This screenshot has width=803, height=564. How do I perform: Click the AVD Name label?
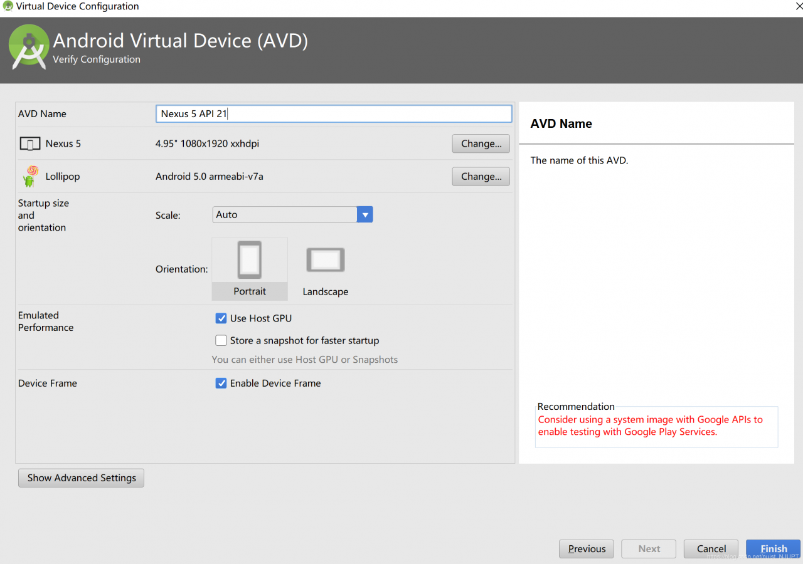pyautogui.click(x=42, y=114)
